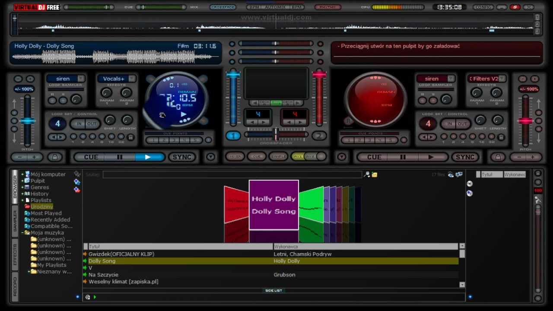Select the Gwizdek(OFICJALNY KLIP) track
The width and height of the screenshot is (553, 311).
[270, 254]
